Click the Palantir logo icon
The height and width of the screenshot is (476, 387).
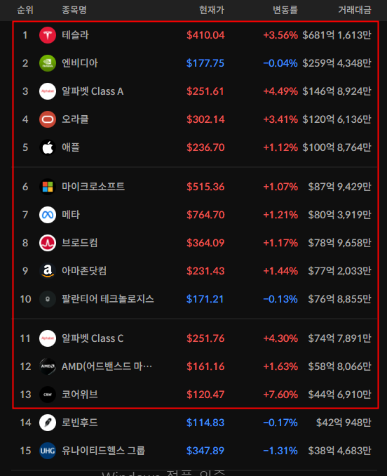48,299
